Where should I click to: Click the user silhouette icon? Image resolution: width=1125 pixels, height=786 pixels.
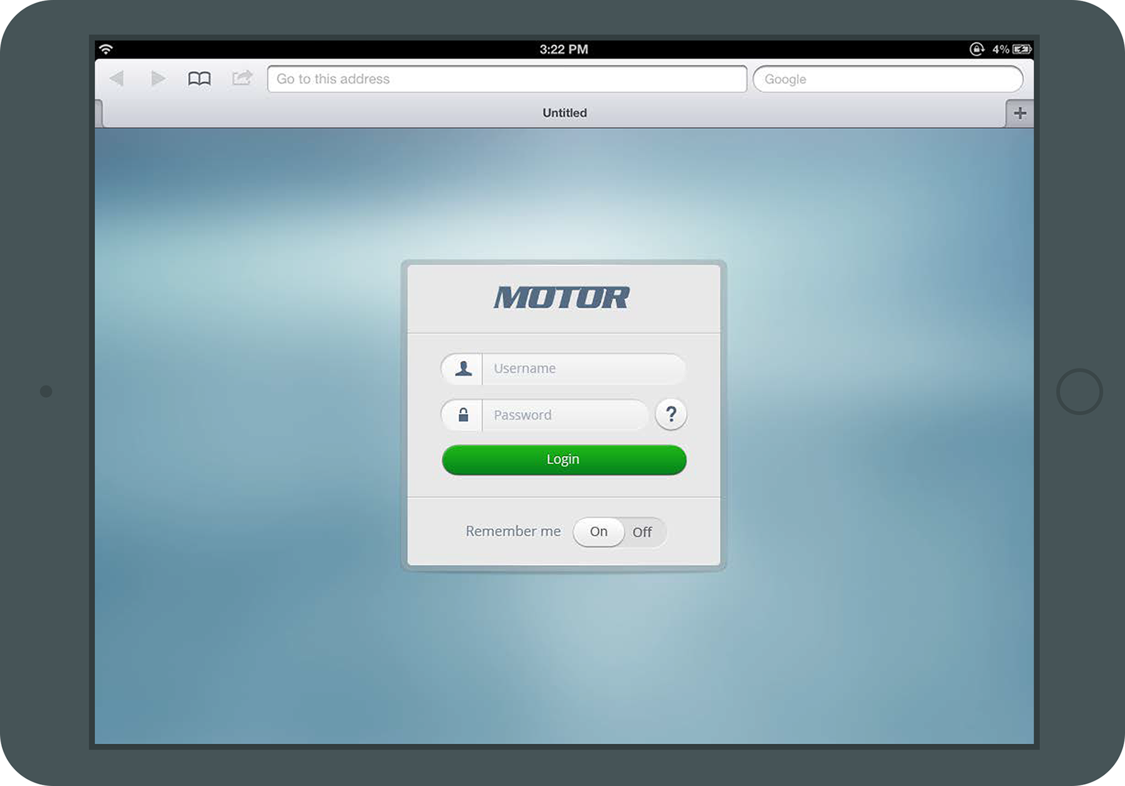[x=463, y=368]
